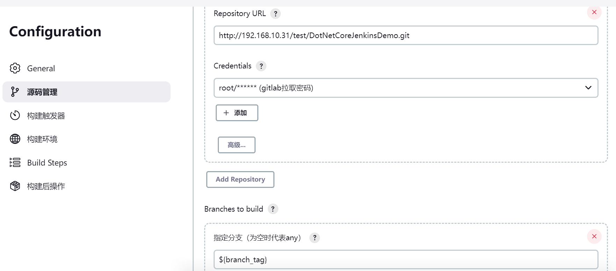Jump to the Build Steps section

47,163
